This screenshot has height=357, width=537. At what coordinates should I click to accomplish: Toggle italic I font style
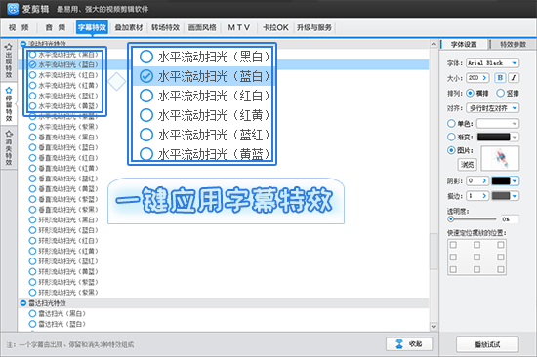[x=514, y=78]
